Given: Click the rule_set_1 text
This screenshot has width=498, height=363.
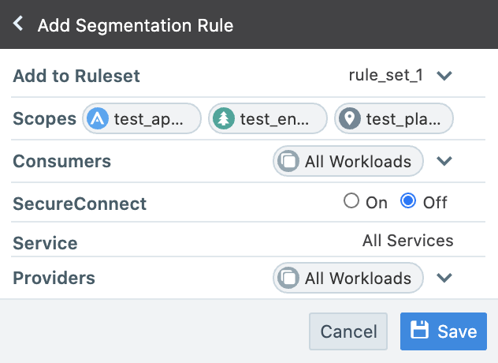Looking at the screenshot, I should point(386,76).
